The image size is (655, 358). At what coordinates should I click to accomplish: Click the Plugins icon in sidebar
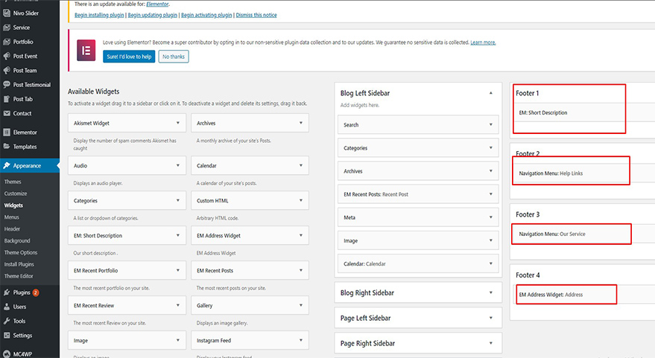[7, 293]
